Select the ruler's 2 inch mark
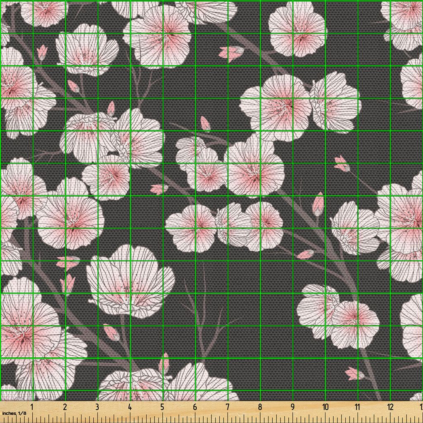This screenshot has height=423, width=423. pos(65,407)
